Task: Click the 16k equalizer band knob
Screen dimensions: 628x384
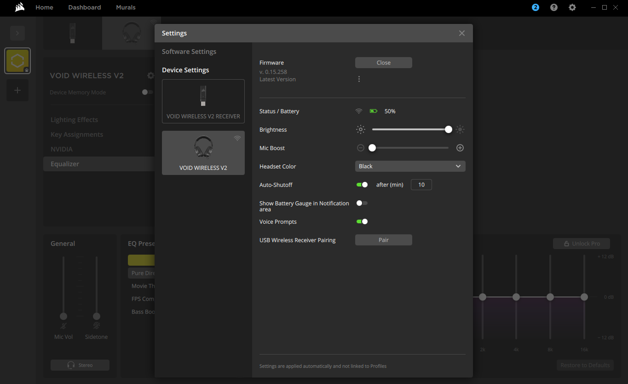Action: click(x=584, y=297)
